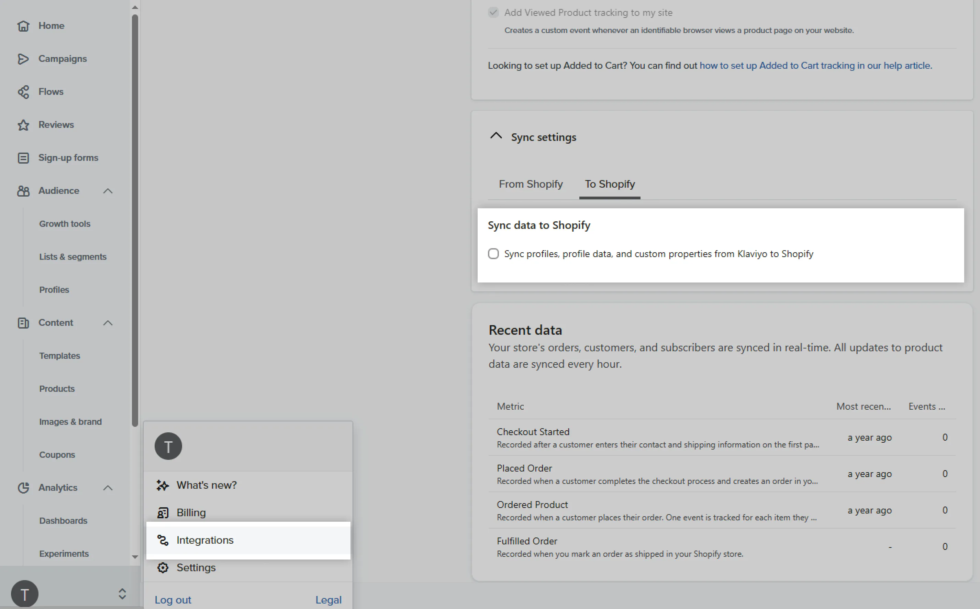Open Dashboards under Analytics
980x609 pixels.
click(63, 521)
